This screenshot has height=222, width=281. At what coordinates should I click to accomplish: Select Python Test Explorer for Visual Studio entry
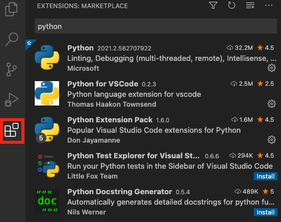coord(153,165)
